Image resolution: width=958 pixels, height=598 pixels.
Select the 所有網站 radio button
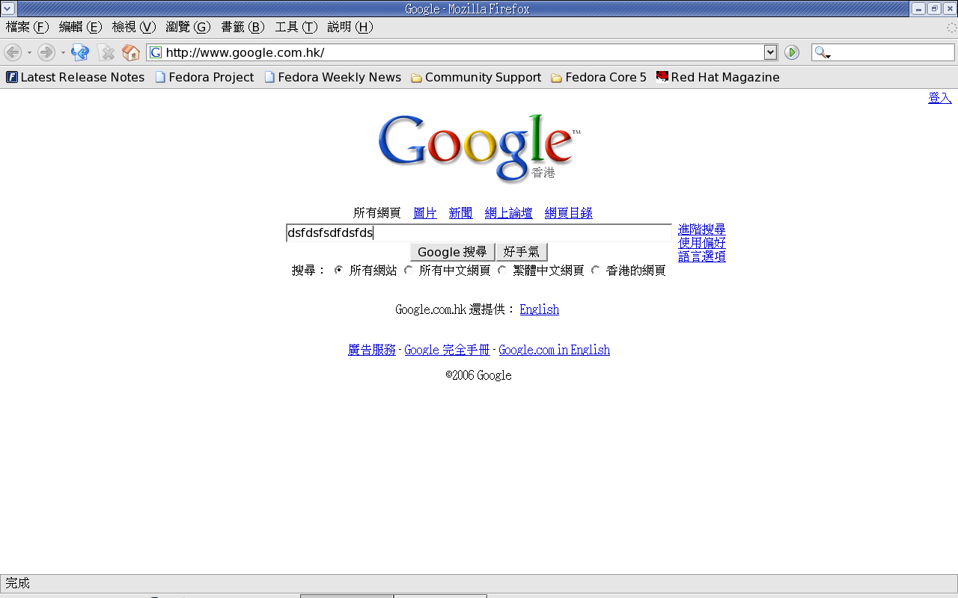tap(339, 271)
